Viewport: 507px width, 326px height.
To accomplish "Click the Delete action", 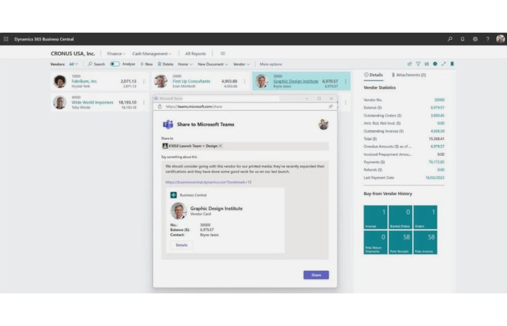I will tap(165, 64).
